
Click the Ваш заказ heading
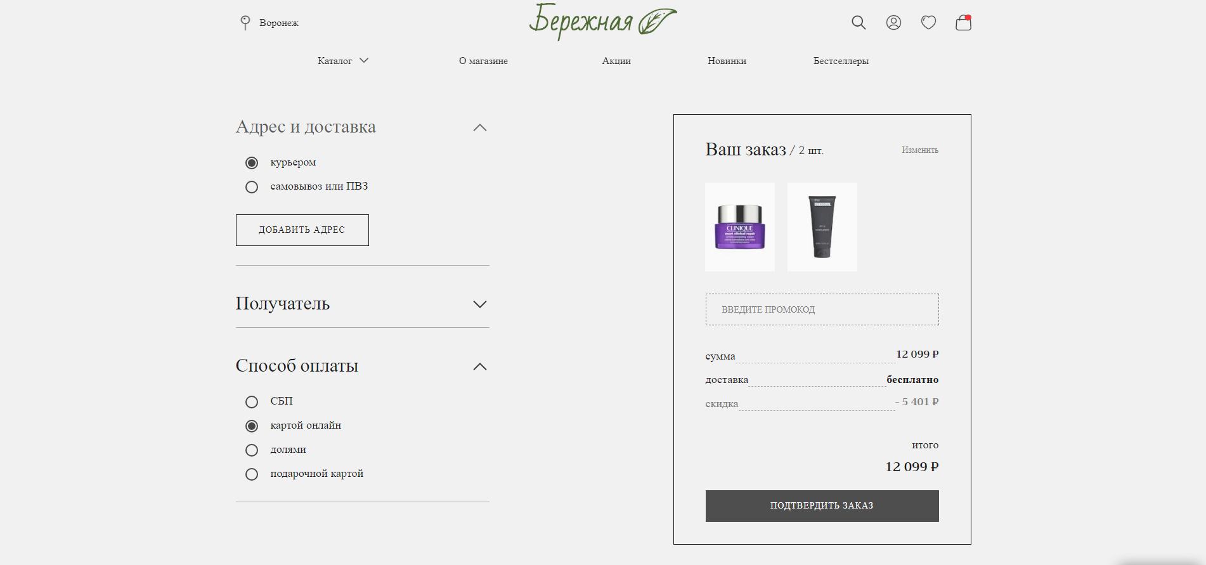746,150
